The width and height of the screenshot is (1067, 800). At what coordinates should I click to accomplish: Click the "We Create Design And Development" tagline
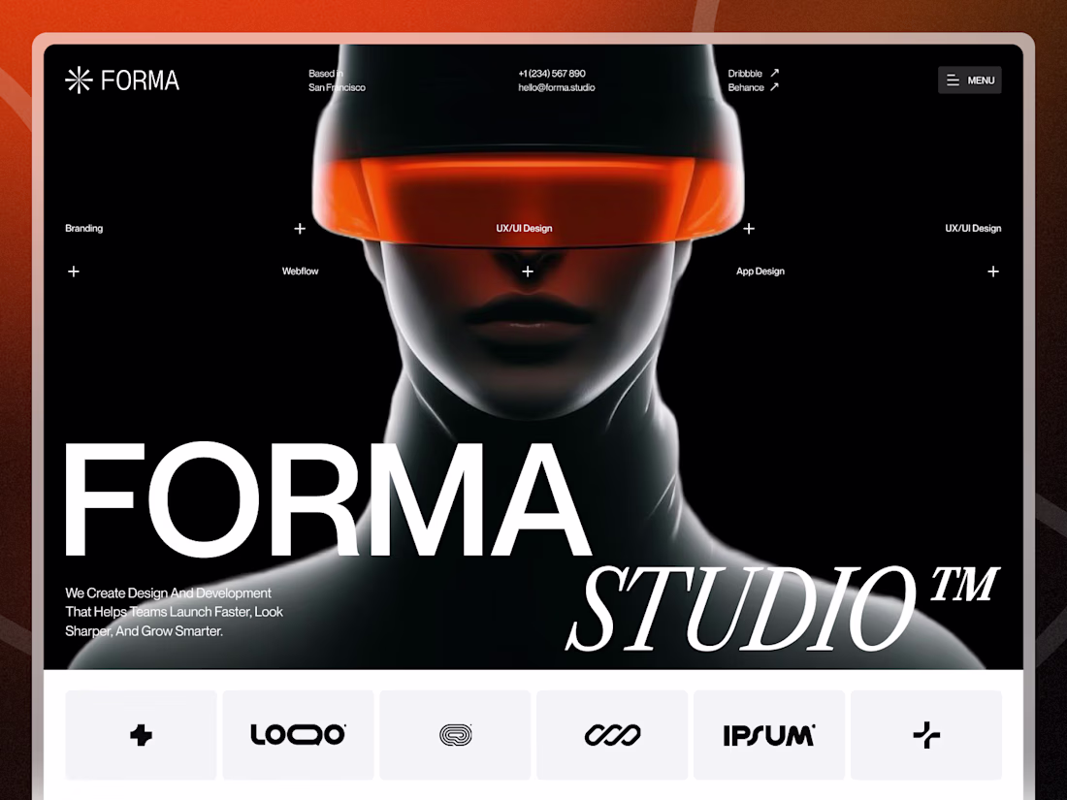pos(175,612)
